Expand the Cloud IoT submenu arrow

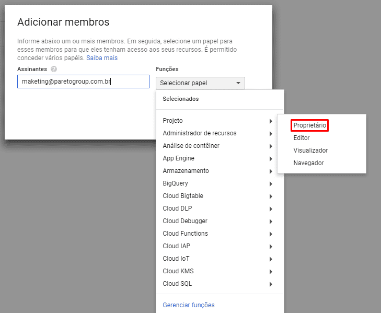tap(271, 259)
